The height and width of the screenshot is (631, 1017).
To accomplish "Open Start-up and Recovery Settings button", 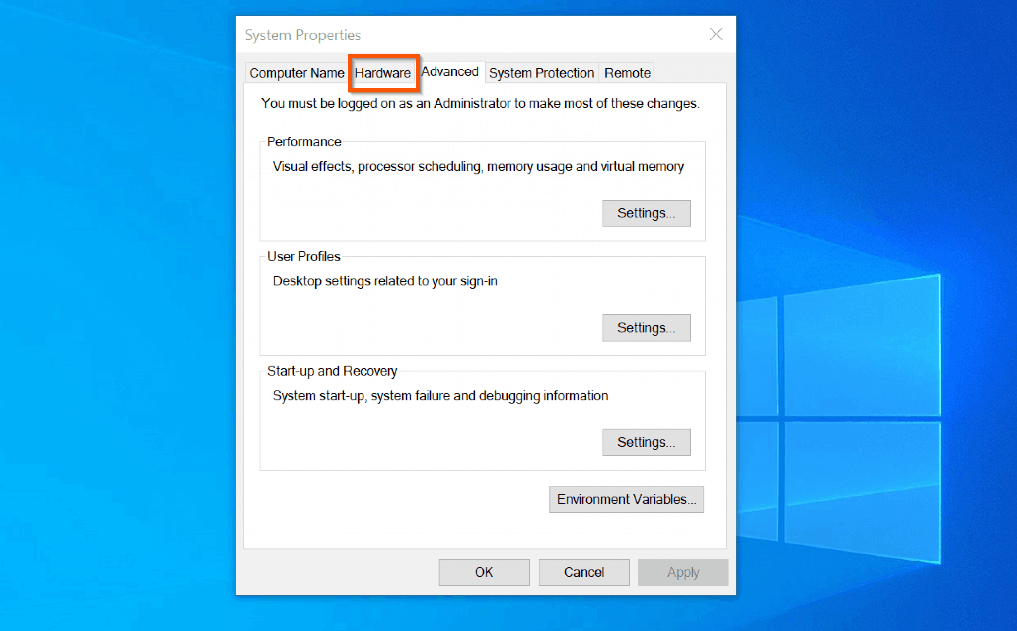I will click(647, 442).
